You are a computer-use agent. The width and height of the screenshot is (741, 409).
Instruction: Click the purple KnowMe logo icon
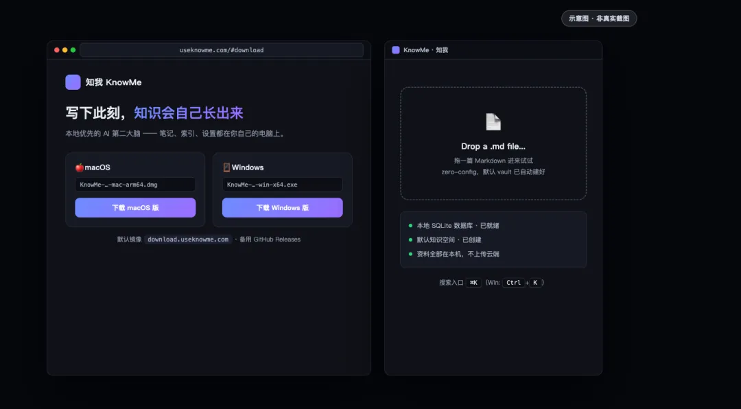(73, 82)
